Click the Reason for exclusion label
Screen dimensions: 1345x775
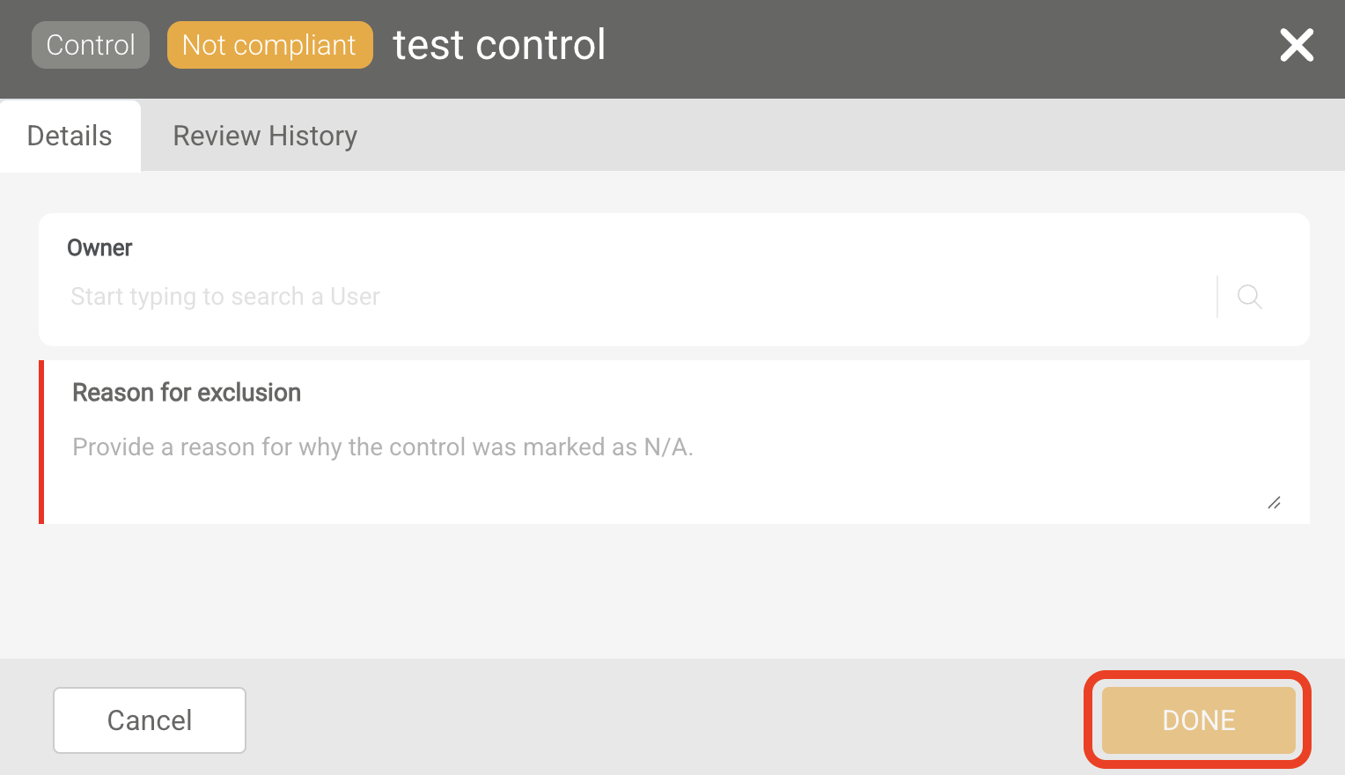tap(187, 393)
